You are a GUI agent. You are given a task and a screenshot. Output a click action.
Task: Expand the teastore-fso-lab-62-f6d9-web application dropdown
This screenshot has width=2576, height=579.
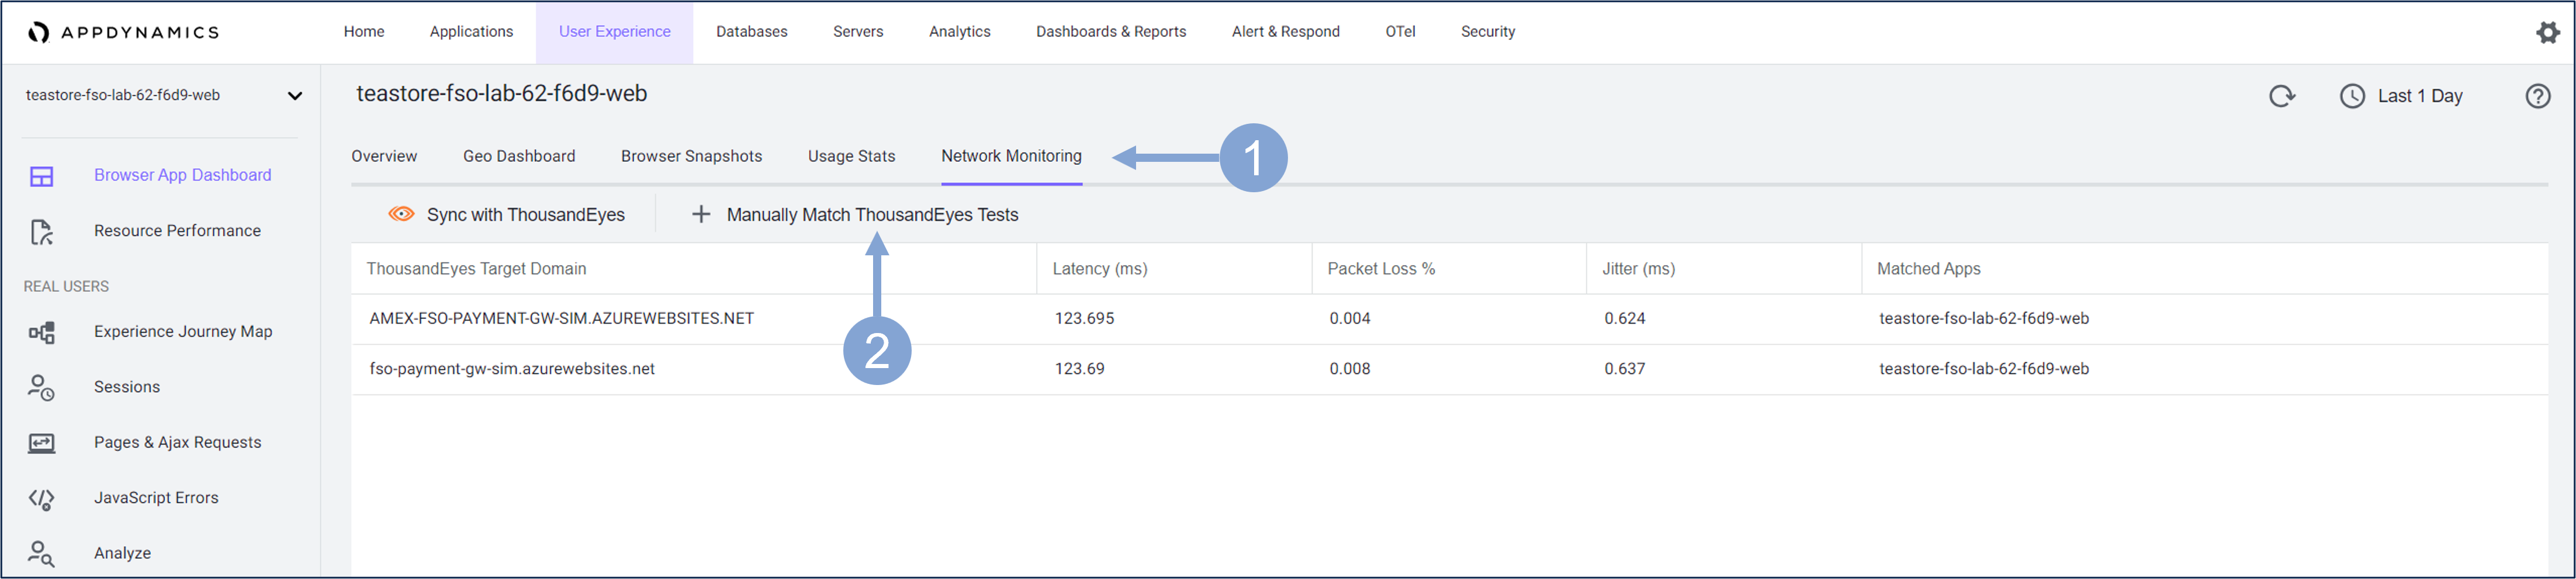tap(294, 96)
